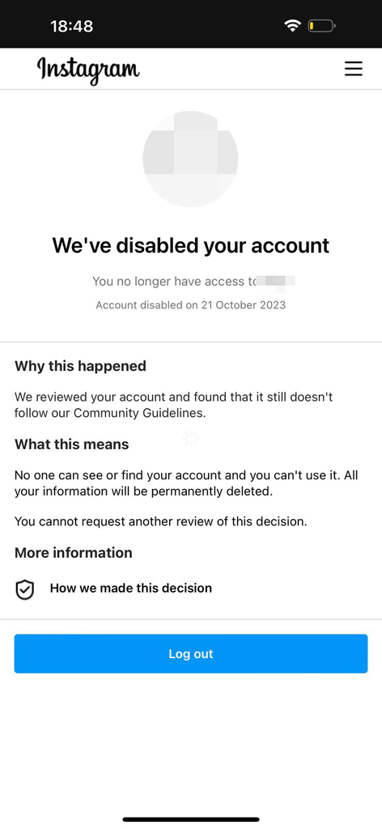Tap the blurred profile picture
382x829 pixels.
[x=190, y=159]
